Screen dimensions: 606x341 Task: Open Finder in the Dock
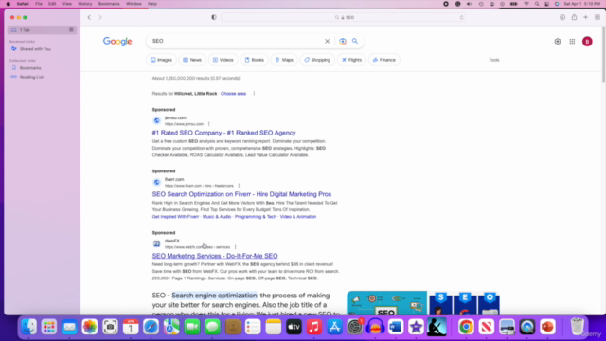[28, 327]
